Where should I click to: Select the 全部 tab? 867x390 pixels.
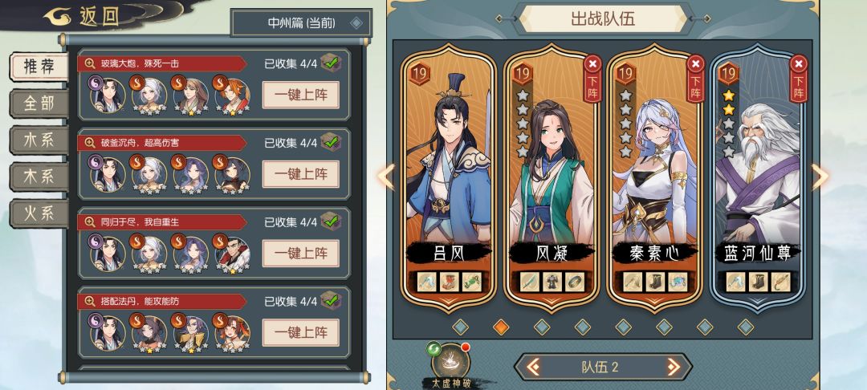tap(39, 104)
